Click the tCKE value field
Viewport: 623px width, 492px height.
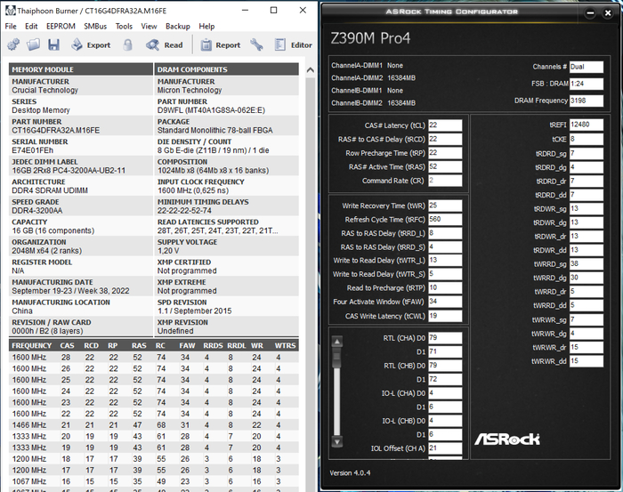tap(586, 139)
